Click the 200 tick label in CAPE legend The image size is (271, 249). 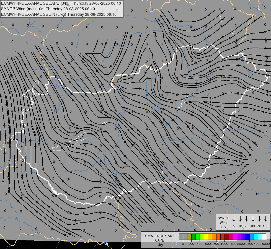[x=191, y=244]
